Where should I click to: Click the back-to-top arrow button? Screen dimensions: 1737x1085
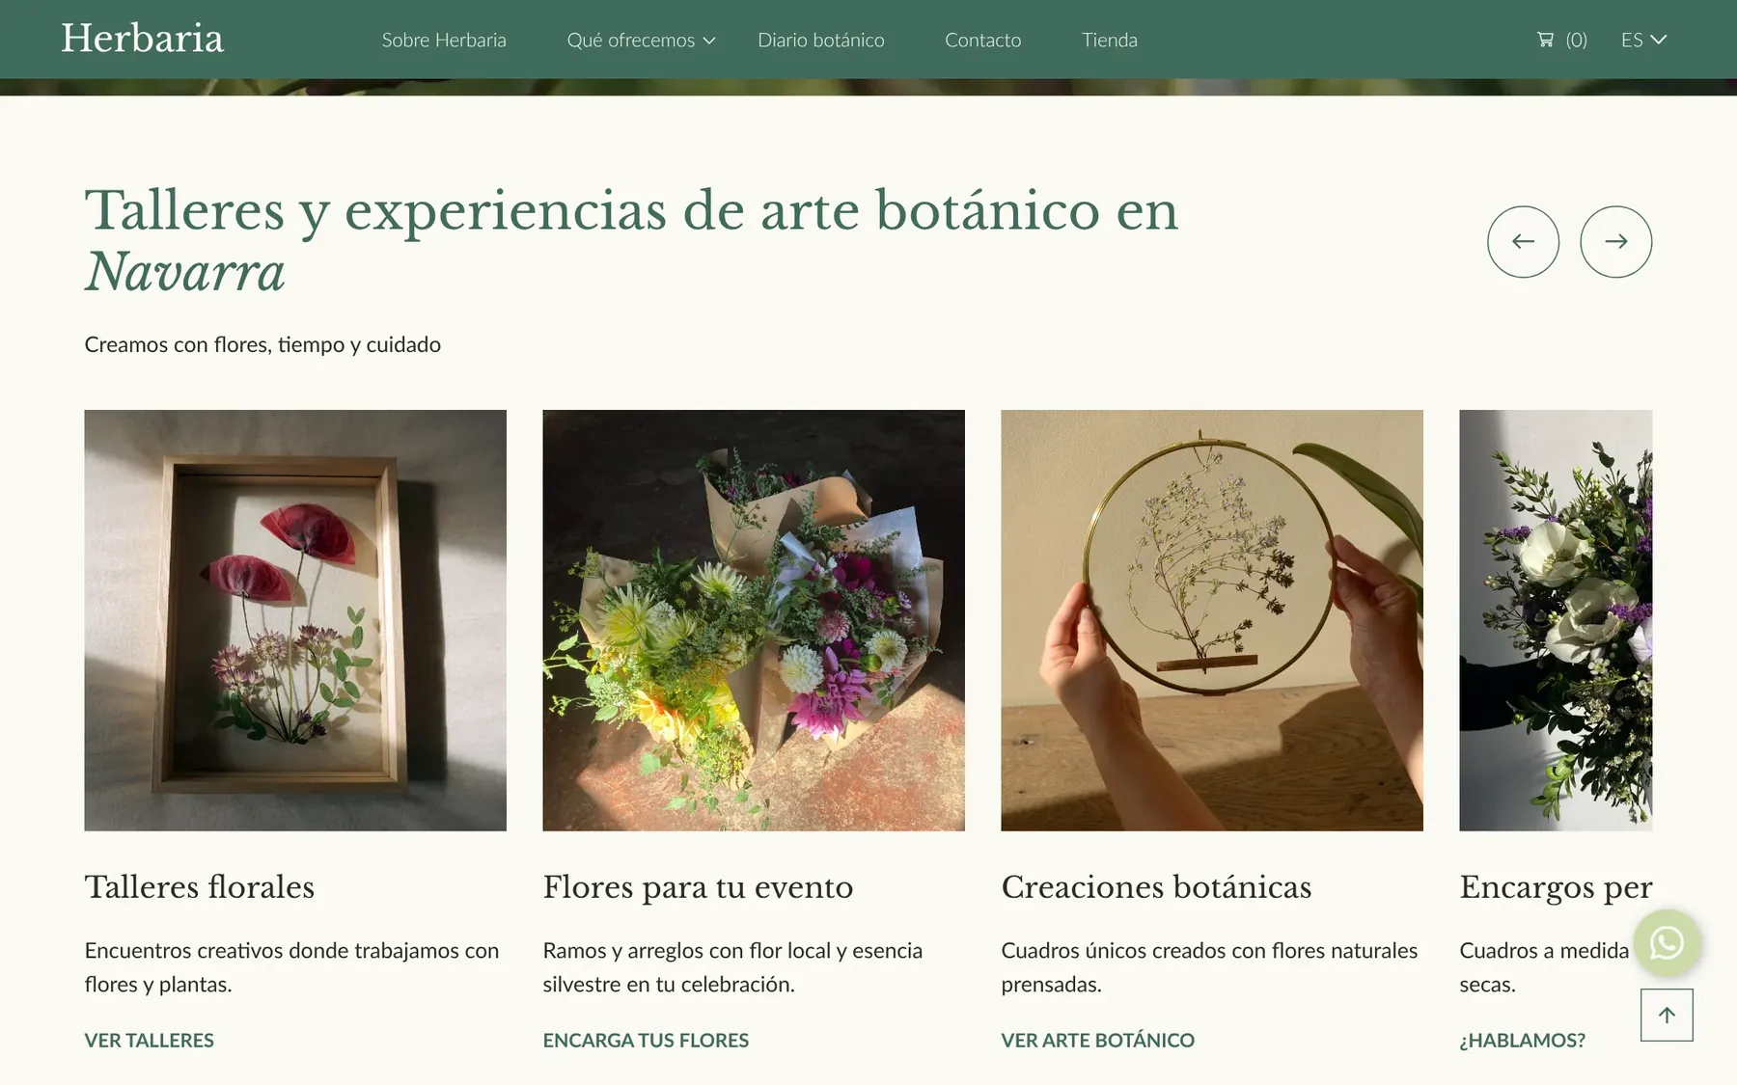[x=1667, y=1015]
